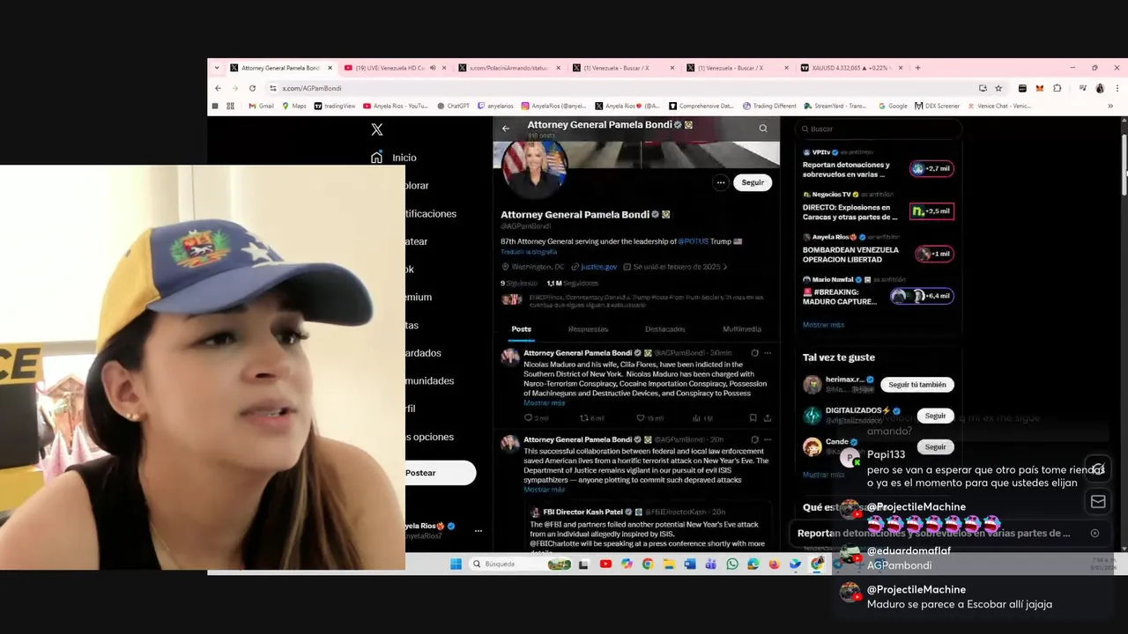Open the @POTUS mention link
Viewport: 1128px width, 634px height.
click(693, 240)
